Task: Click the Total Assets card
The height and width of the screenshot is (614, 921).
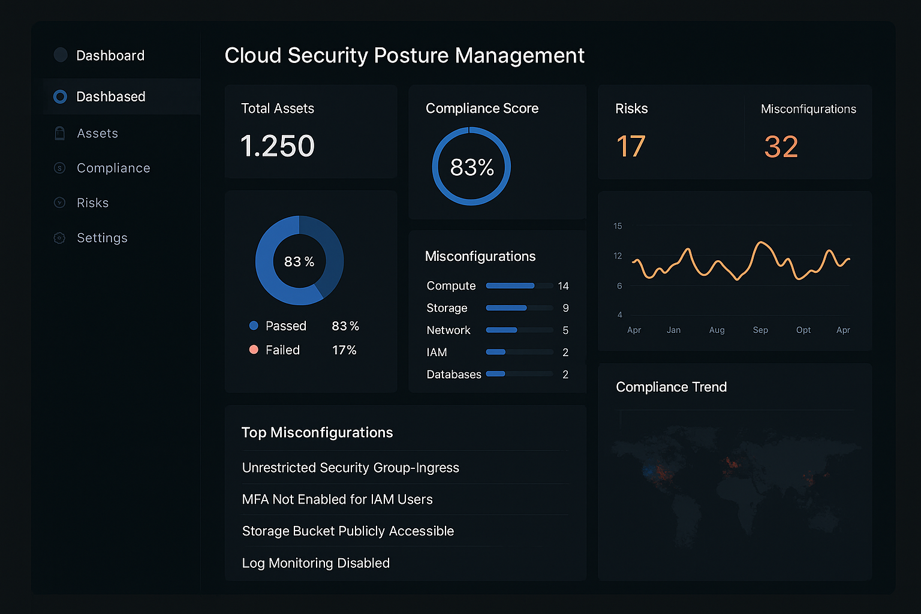Action: (311, 132)
